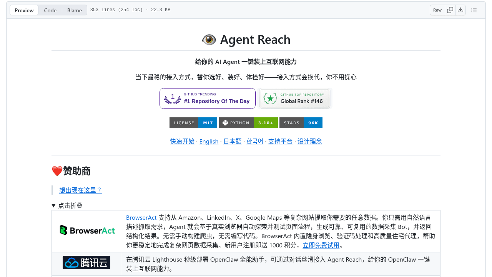Click the BrowserAct logo image

87,230
